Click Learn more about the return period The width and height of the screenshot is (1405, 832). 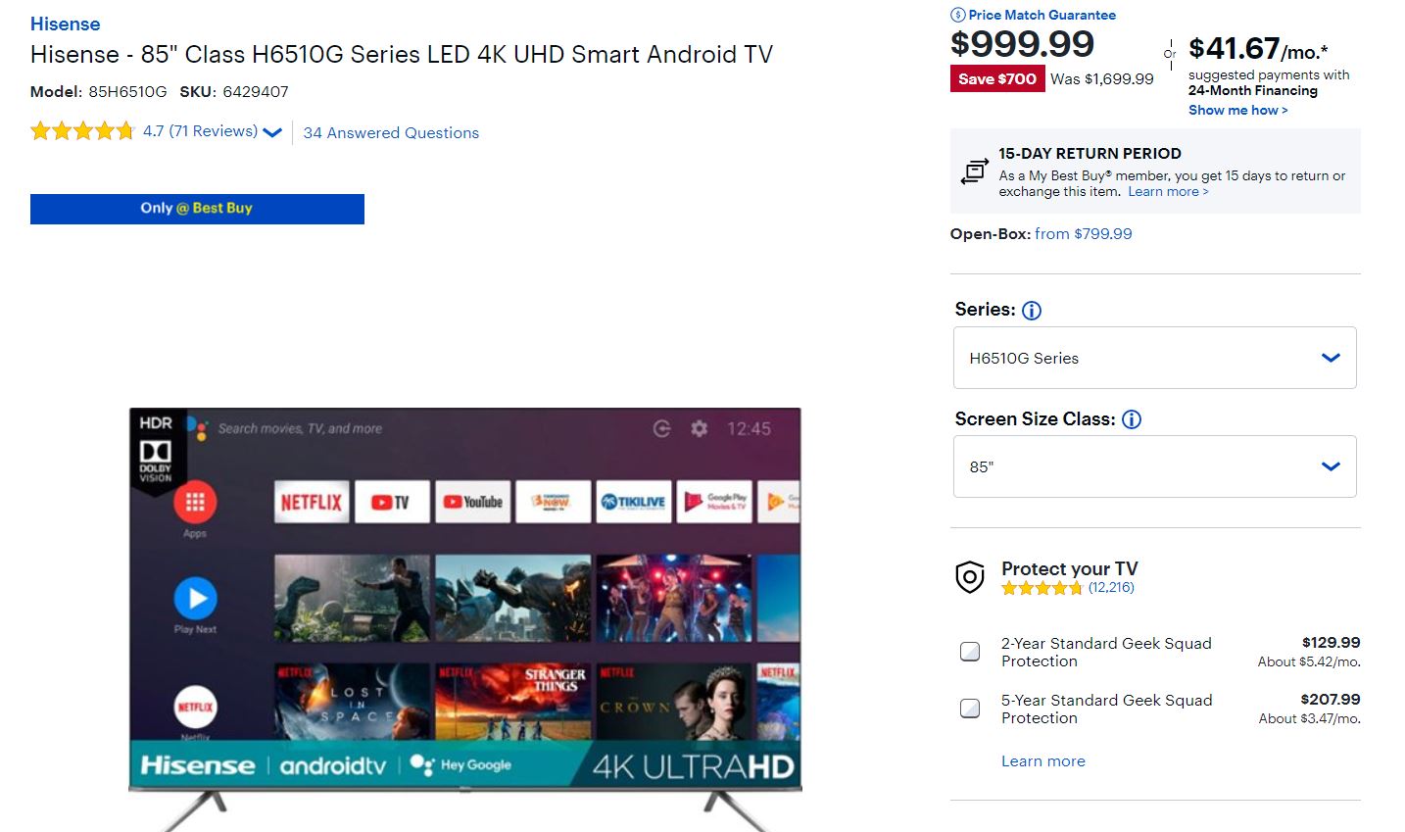1168,192
